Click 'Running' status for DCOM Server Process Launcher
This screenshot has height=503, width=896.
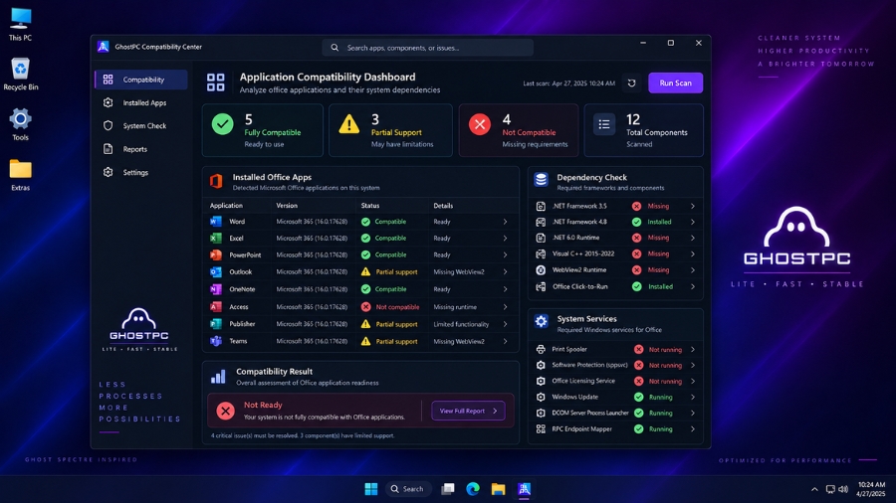(661, 413)
